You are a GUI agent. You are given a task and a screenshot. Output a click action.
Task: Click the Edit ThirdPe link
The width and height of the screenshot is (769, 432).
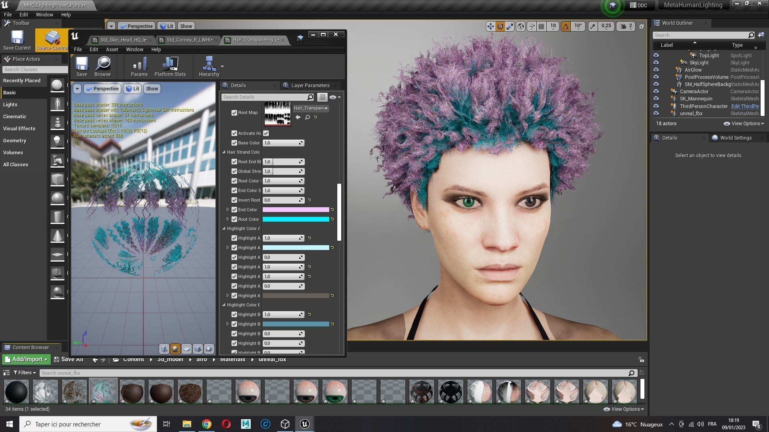745,106
